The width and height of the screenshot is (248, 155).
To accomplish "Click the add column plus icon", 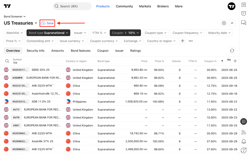I will [235, 61].
